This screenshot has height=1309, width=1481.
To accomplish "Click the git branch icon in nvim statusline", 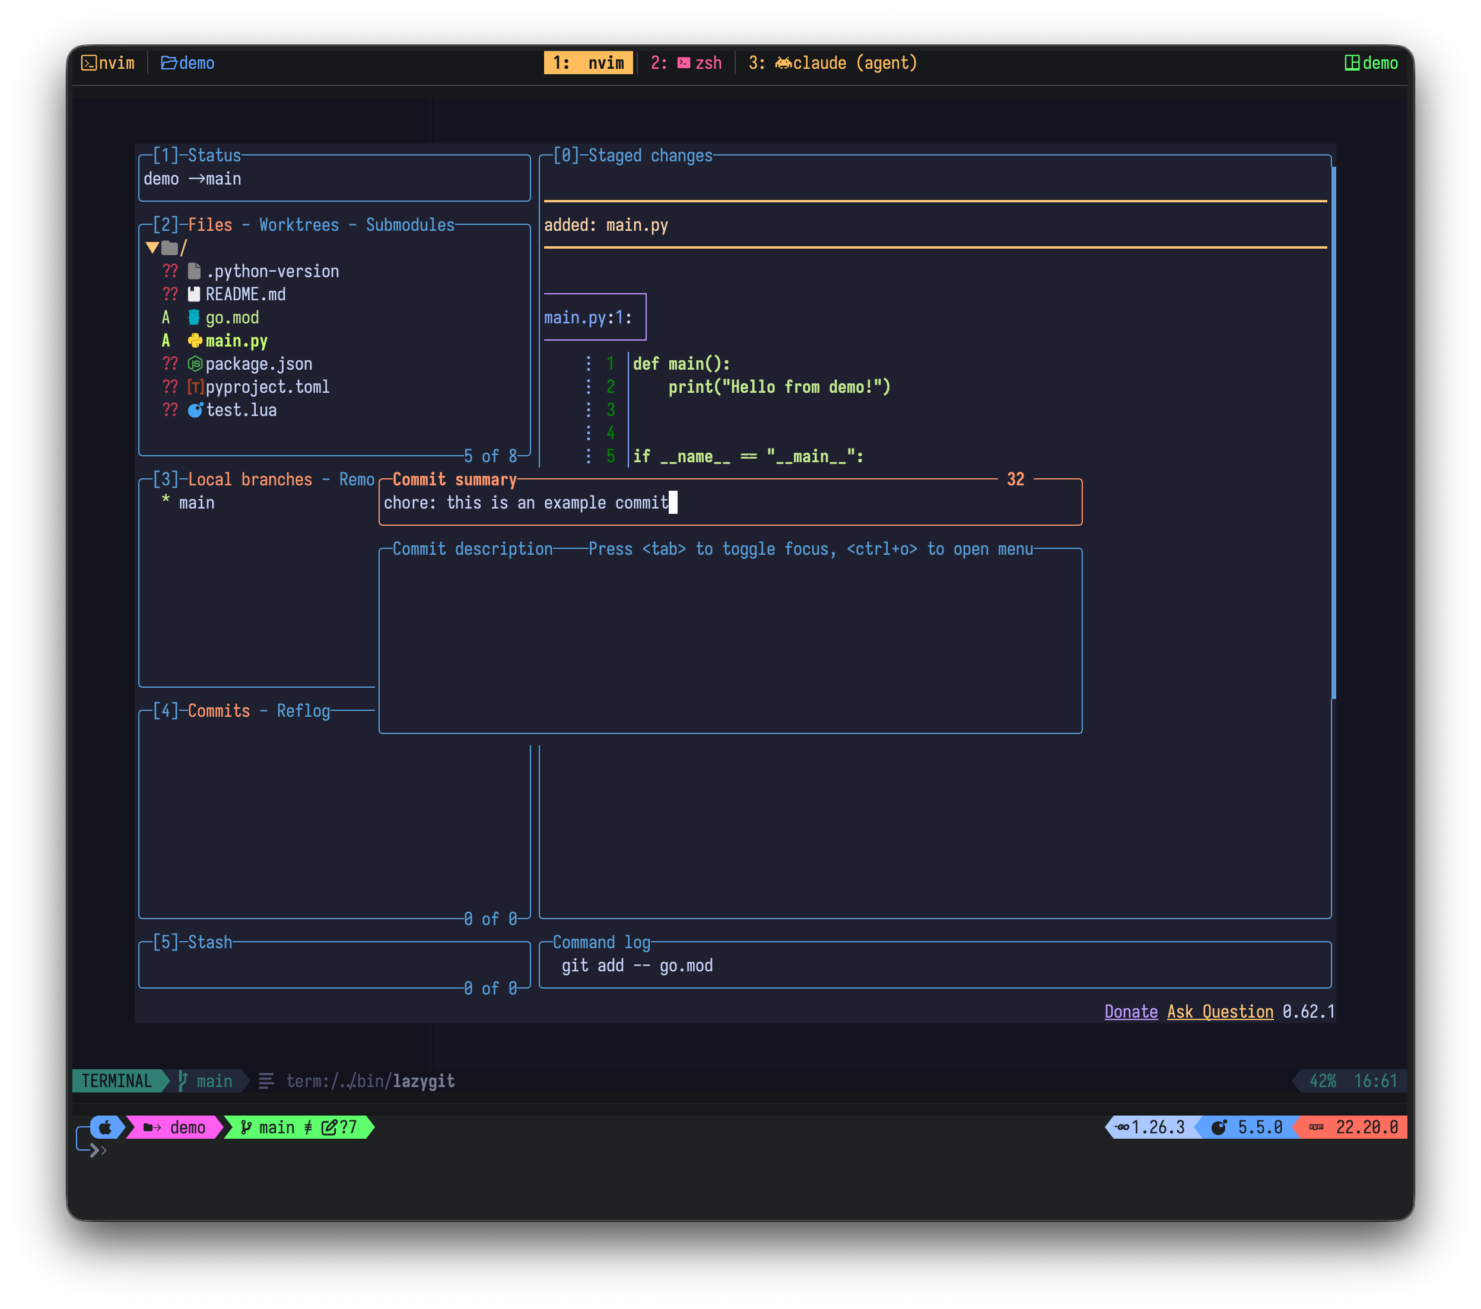I will [x=183, y=1081].
